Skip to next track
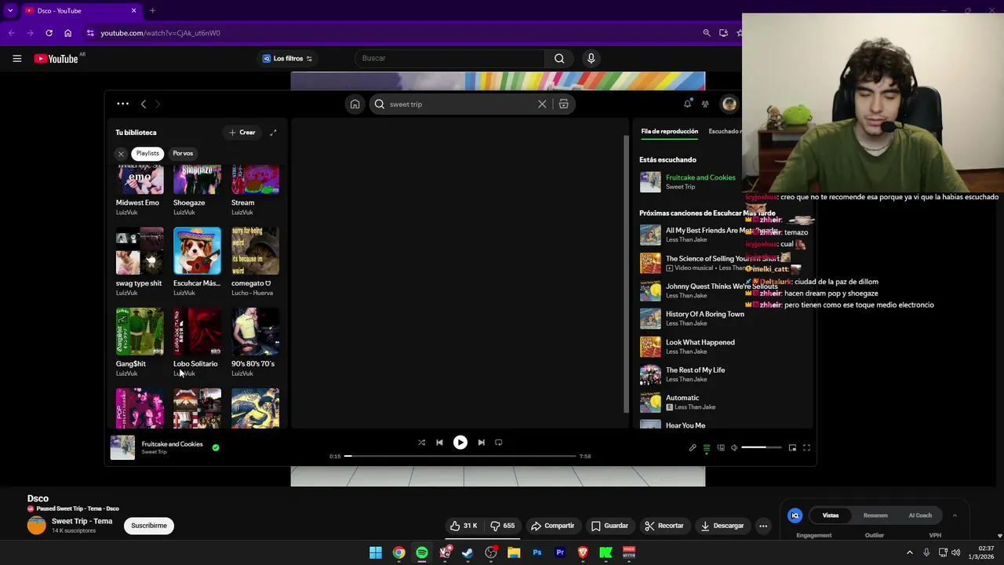The width and height of the screenshot is (1004, 565). click(x=481, y=443)
